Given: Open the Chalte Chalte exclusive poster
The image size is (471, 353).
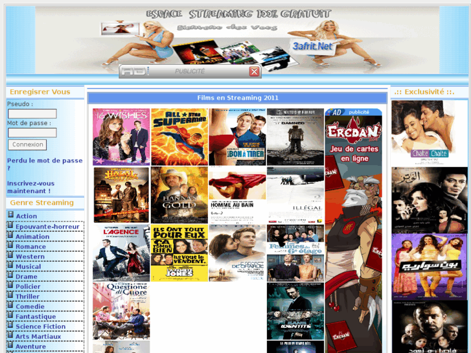Looking at the screenshot, I should [x=430, y=133].
